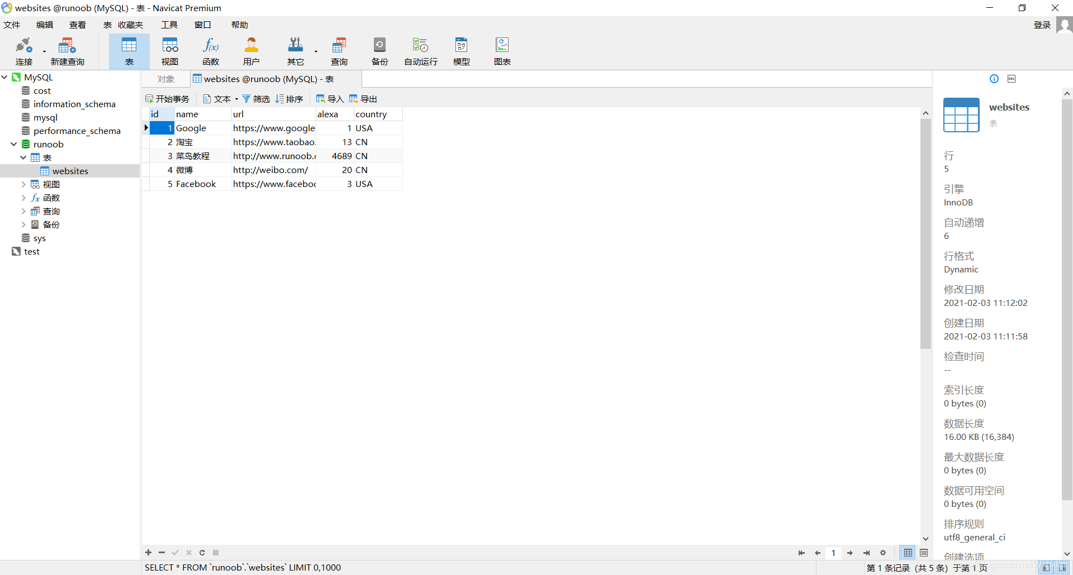Expand the 视图 views node

pyautogui.click(x=23, y=184)
